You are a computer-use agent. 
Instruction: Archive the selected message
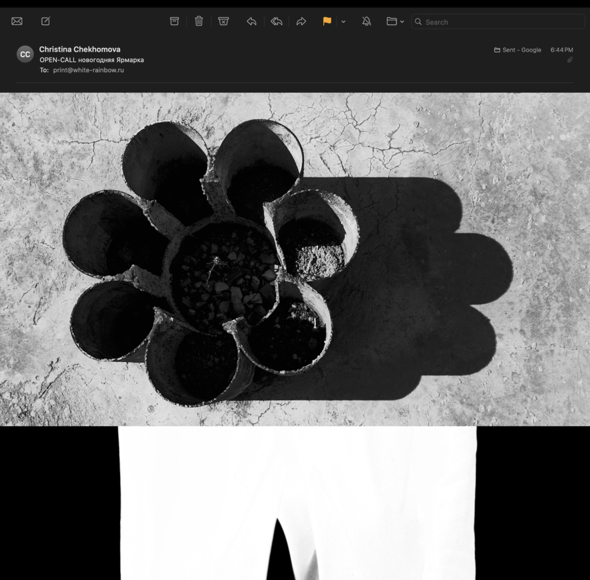(x=174, y=21)
